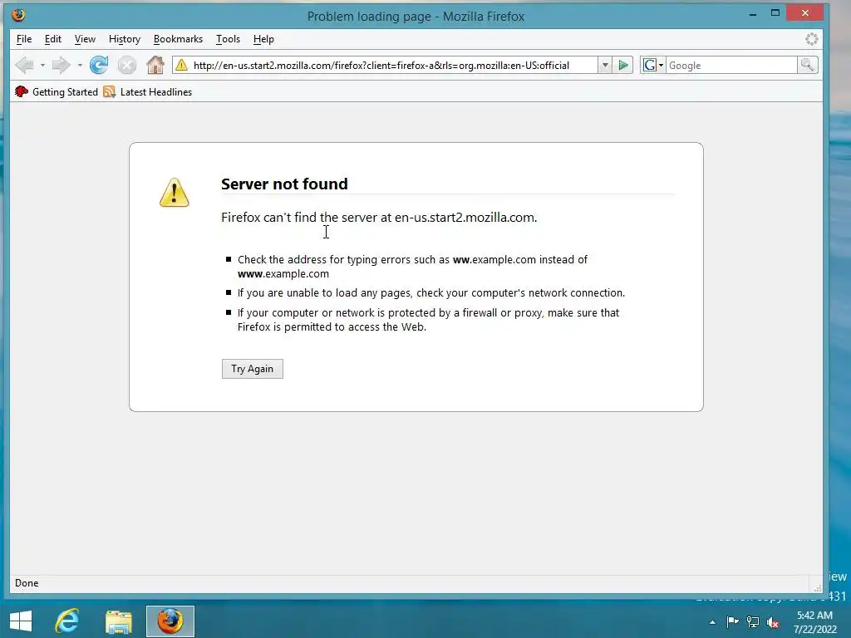
Task: Open the back history dropdown arrow
Action: [42, 65]
